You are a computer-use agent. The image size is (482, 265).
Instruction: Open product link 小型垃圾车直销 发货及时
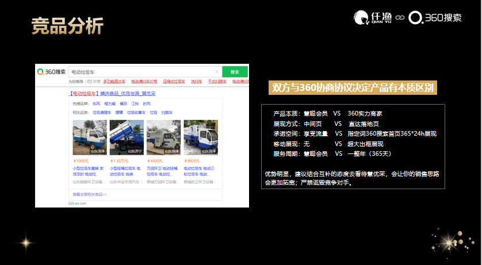coord(88,171)
